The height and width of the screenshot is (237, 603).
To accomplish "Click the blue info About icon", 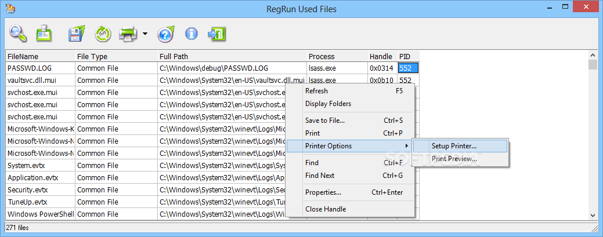I will click(191, 34).
